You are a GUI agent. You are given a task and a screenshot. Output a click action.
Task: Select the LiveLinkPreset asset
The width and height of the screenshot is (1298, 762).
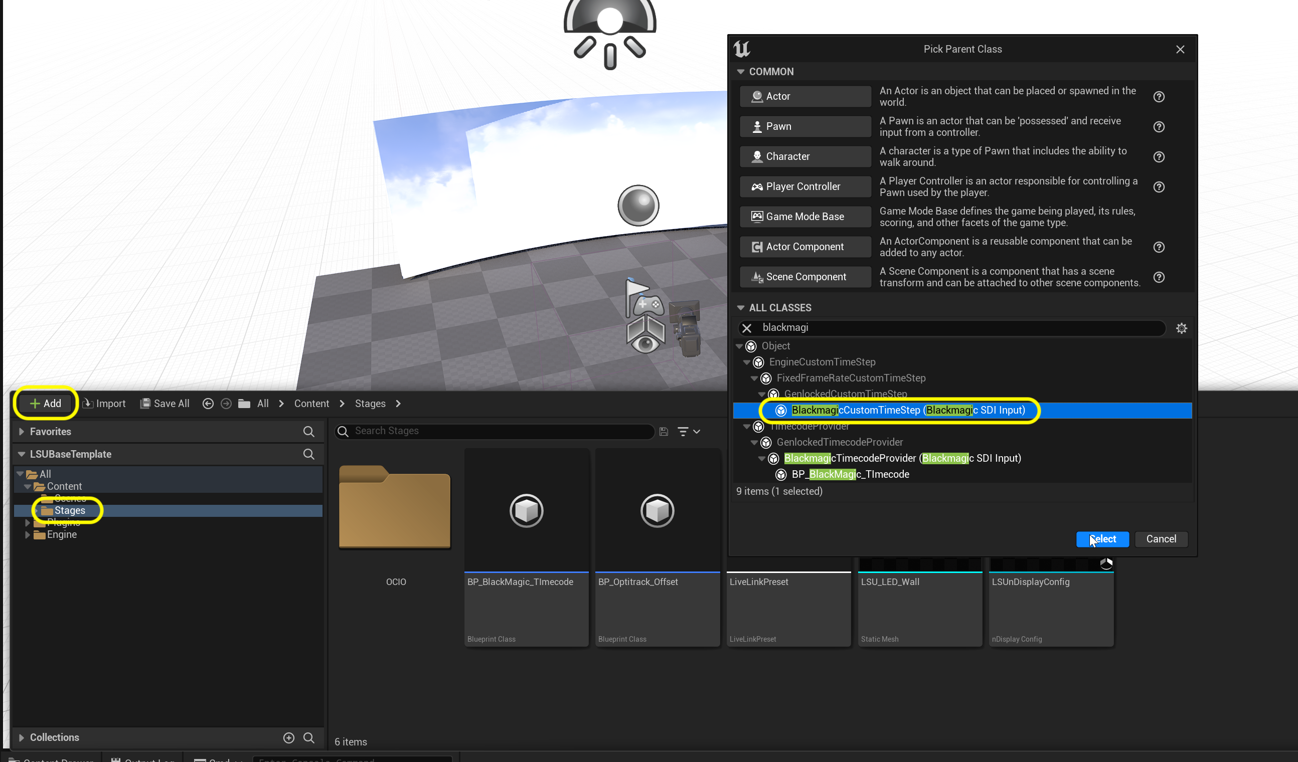pyautogui.click(x=788, y=603)
